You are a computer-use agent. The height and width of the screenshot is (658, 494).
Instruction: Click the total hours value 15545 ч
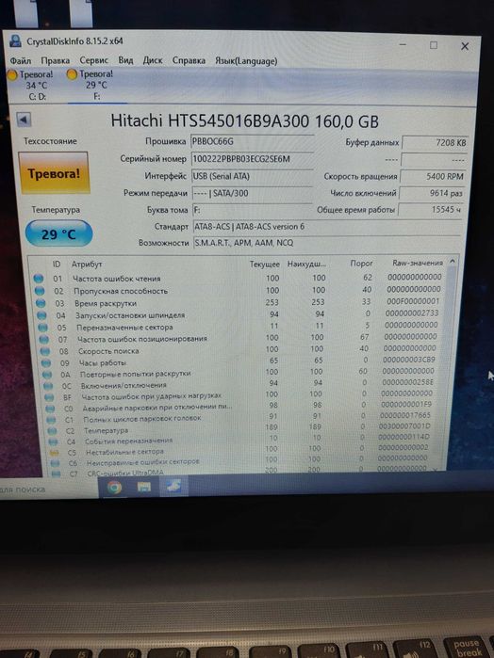click(x=431, y=209)
